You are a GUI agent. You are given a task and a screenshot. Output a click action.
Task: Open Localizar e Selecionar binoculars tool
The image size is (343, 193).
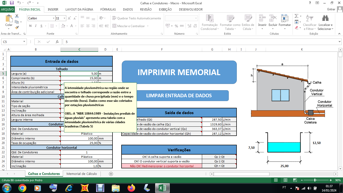(x=325, y=18)
